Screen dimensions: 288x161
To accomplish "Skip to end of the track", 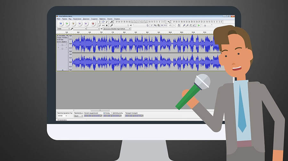I will [x=86, y=24].
